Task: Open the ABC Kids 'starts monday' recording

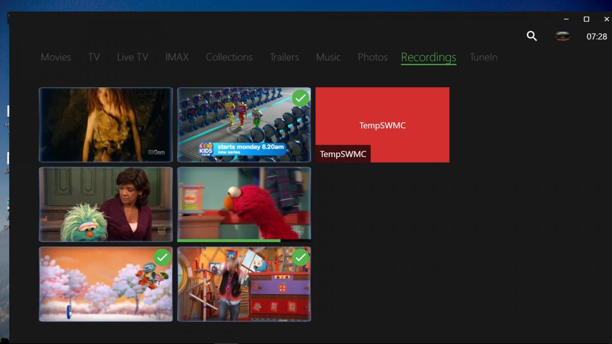Action: coord(244,125)
